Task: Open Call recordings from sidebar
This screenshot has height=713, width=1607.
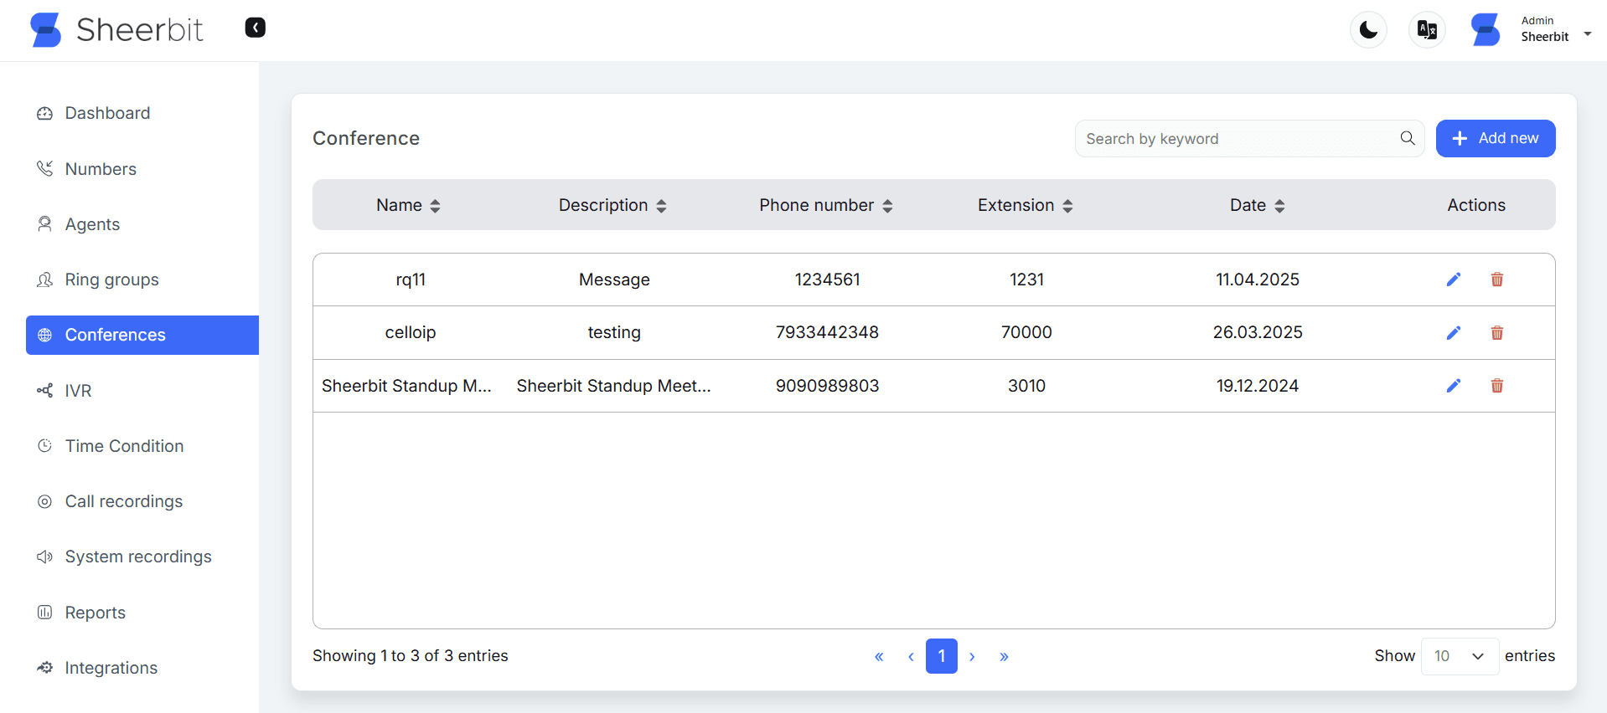Action: tap(123, 501)
